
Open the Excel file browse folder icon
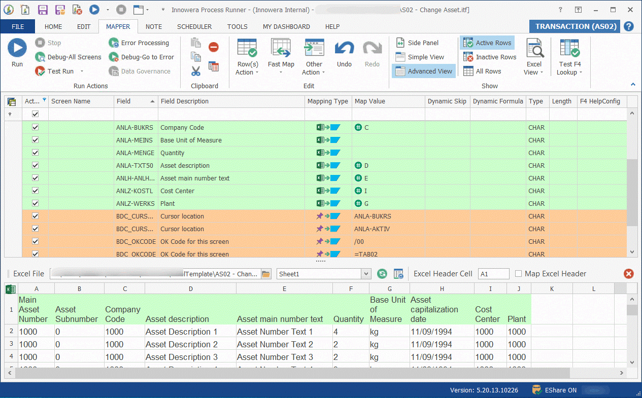pyautogui.click(x=266, y=273)
